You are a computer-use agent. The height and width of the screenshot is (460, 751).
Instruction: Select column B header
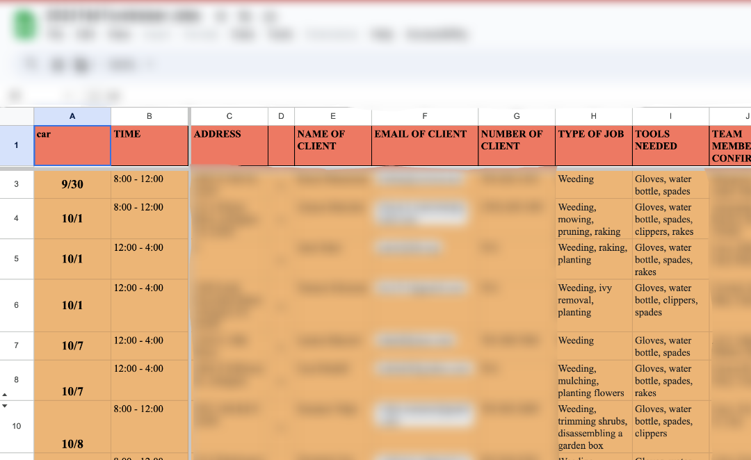[150, 116]
